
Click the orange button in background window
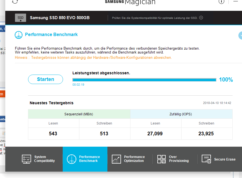coord(2,94)
